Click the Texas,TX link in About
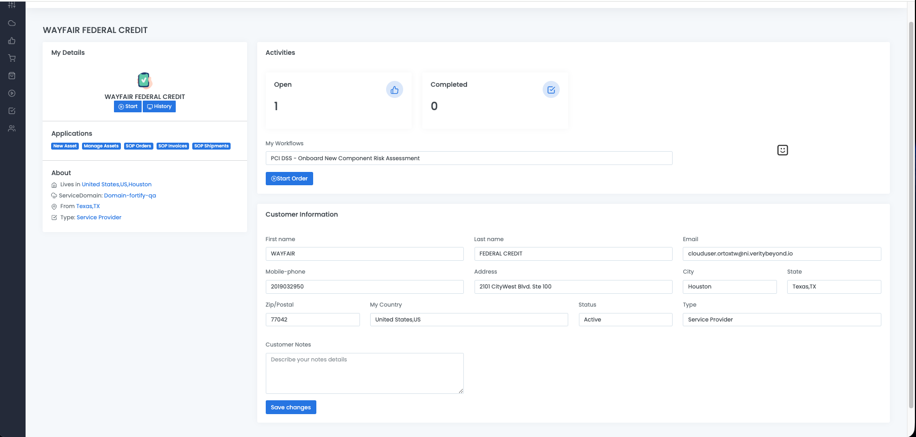This screenshot has height=437, width=916. [88, 207]
